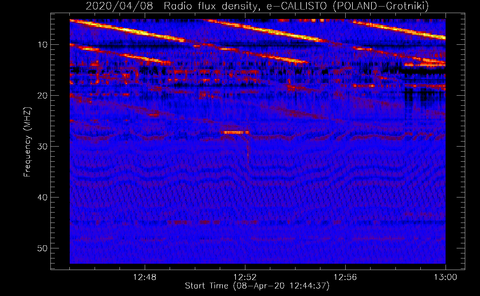Click the 12:56 time tick label
480x296 pixels.
345,277
